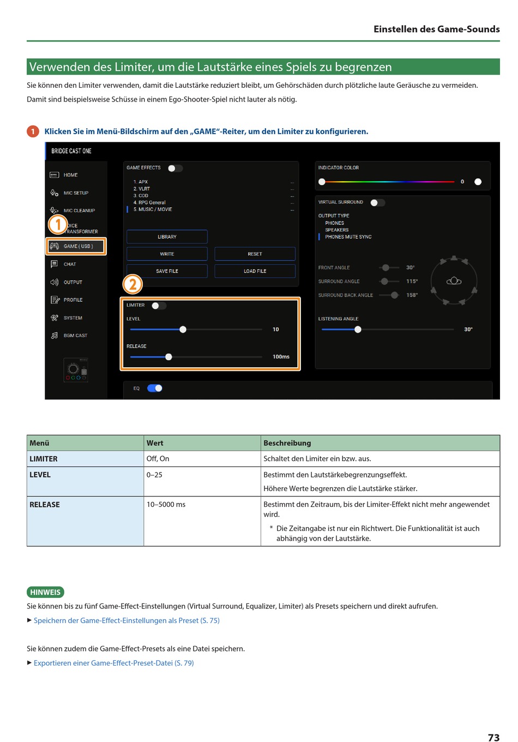
Task: Go to the HOME menu item
Action: (70, 175)
